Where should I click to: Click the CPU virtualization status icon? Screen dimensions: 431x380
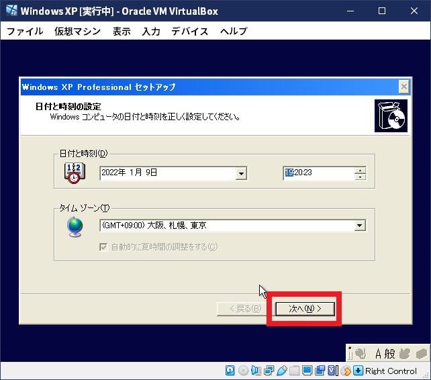(x=332, y=371)
